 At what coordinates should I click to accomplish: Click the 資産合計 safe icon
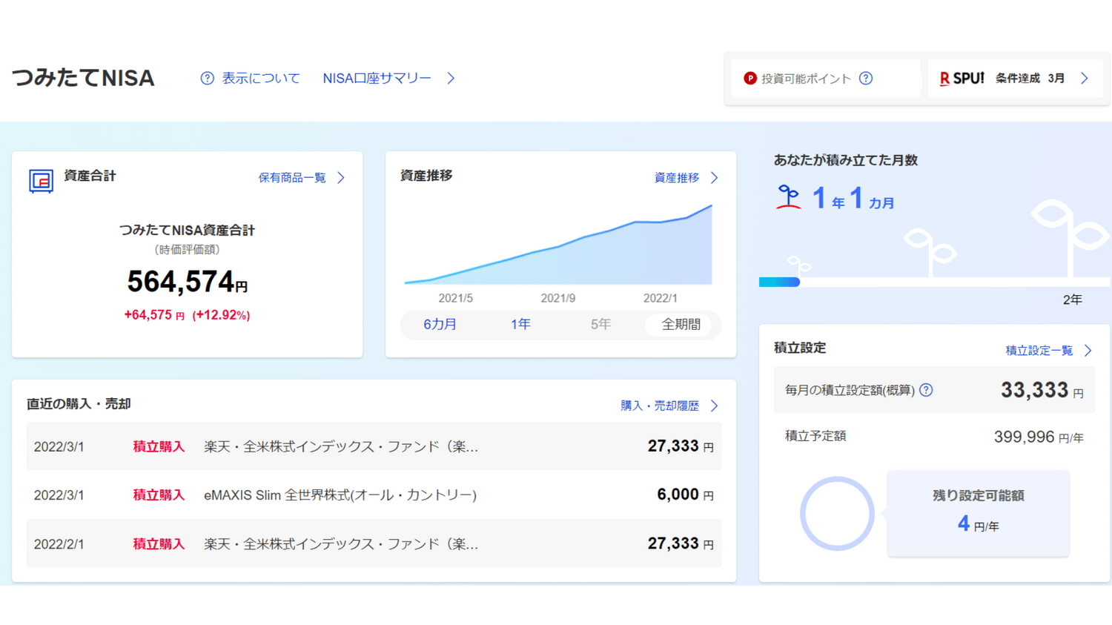click(42, 181)
